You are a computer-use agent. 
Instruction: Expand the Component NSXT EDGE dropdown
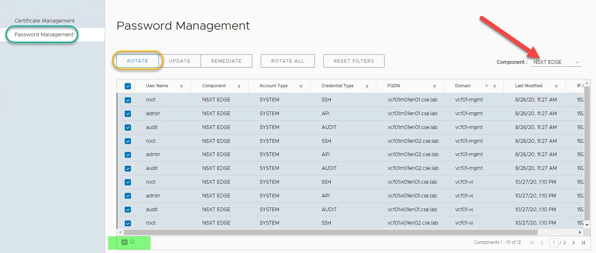pos(556,62)
